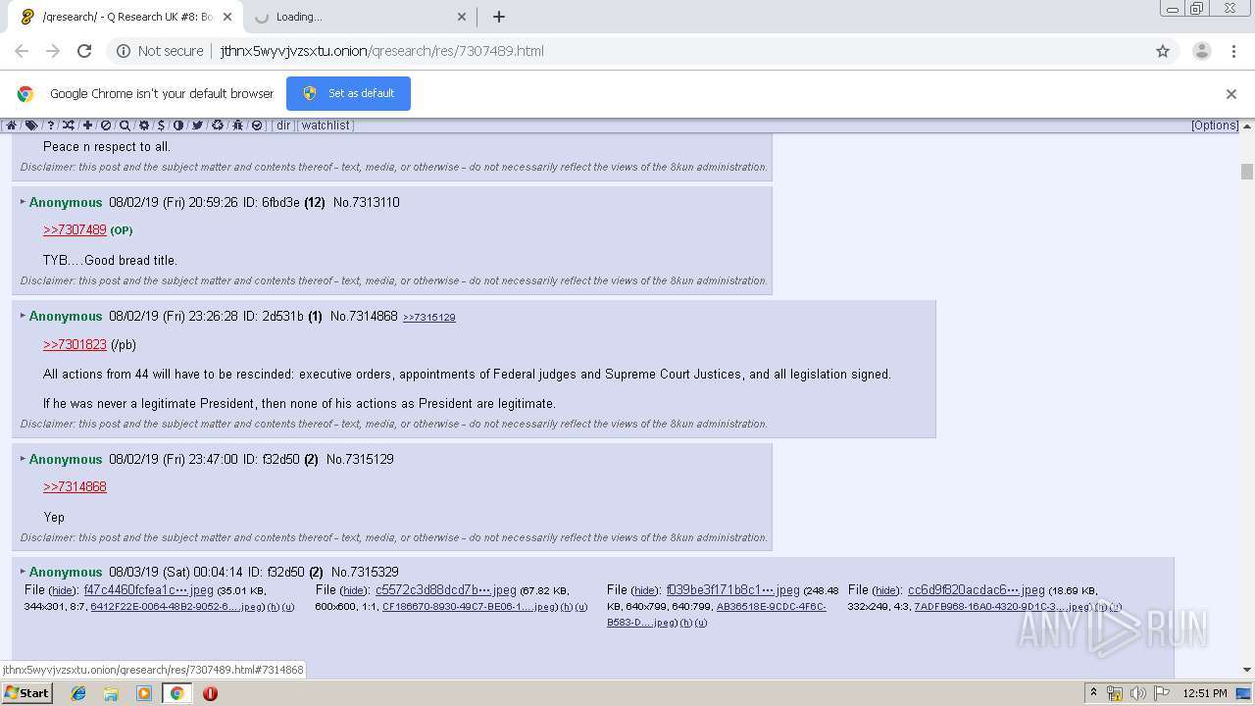Open the board home icon
The height and width of the screenshot is (706, 1255).
[x=12, y=126]
